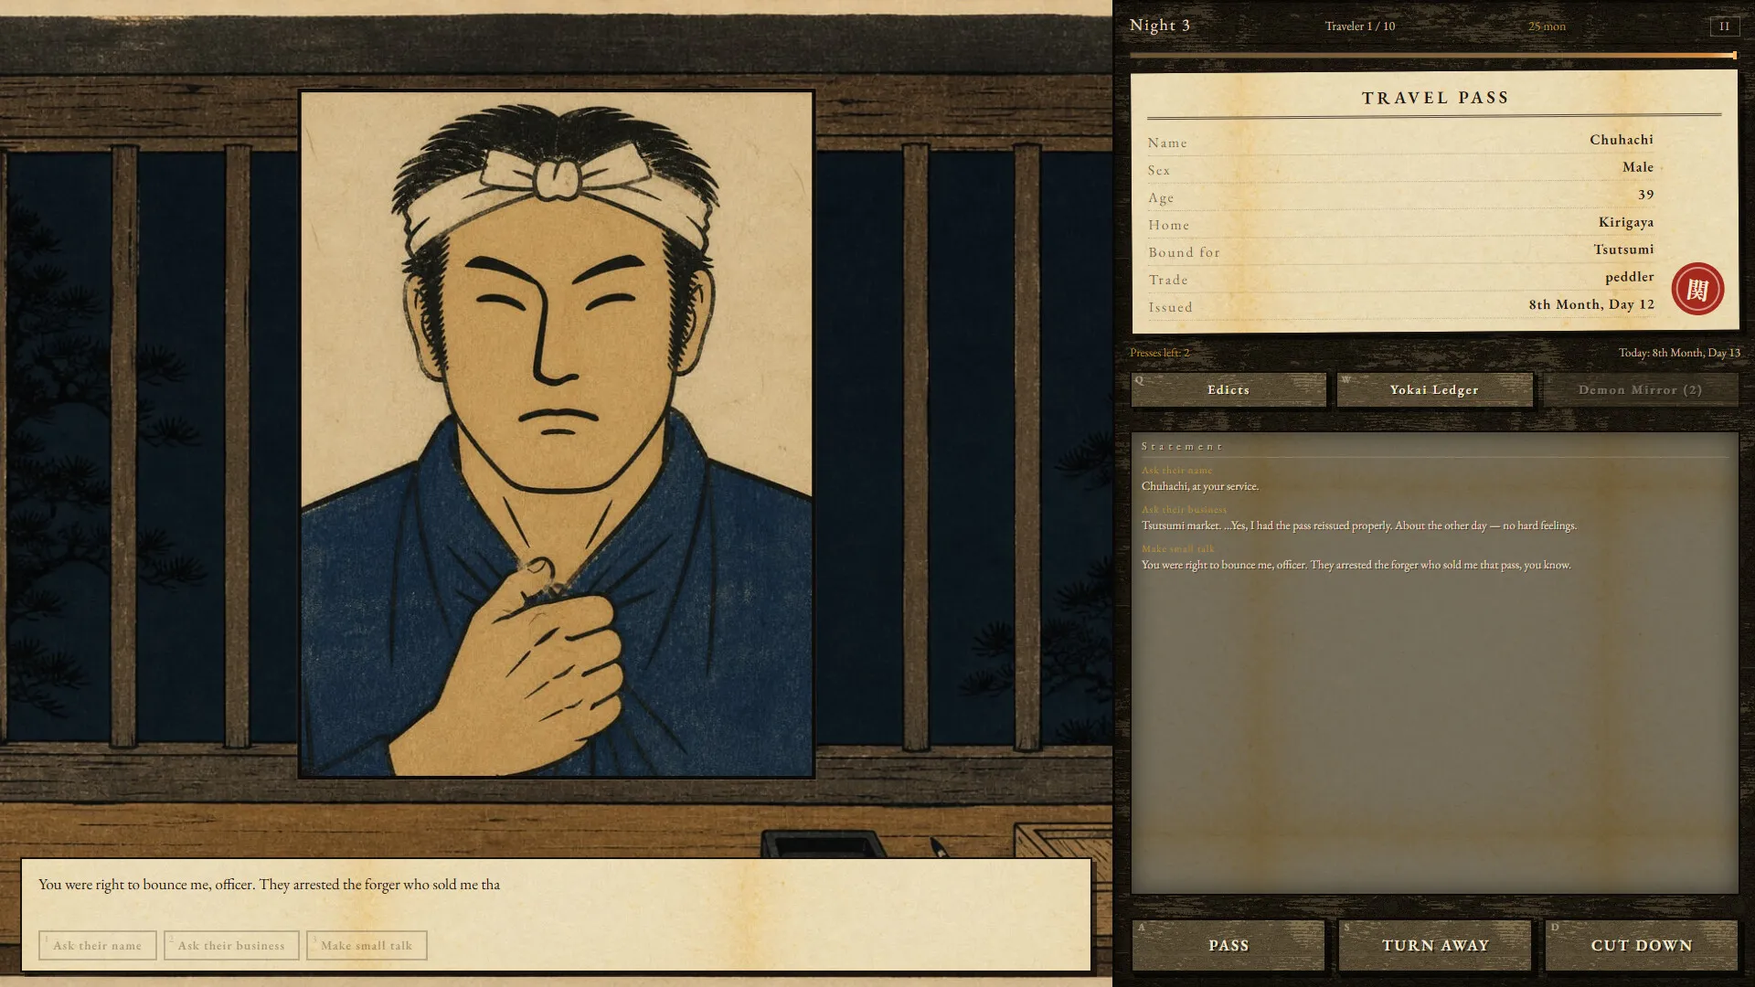
Task: Open the Yokai Ledger
Action: [1434, 389]
